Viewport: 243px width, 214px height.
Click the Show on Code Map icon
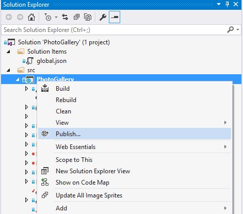click(45, 182)
